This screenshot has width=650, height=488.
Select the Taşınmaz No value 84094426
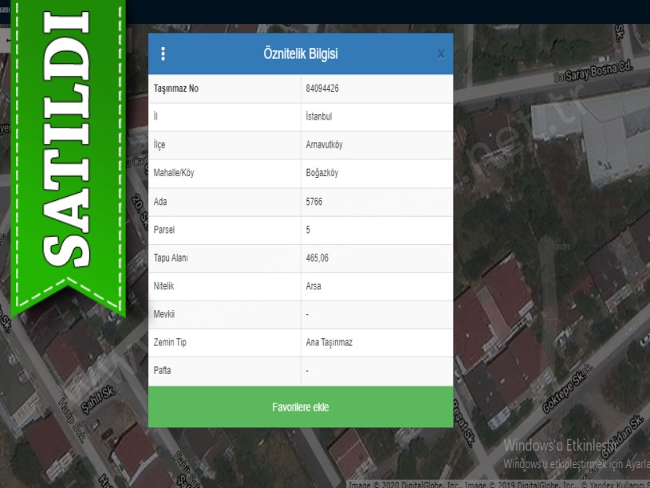(x=323, y=89)
